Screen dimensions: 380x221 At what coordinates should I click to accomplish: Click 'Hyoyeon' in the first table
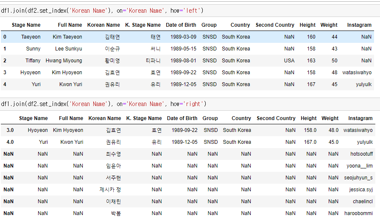point(30,73)
